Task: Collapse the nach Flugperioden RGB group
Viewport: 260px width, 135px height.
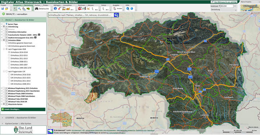Action: point(4,49)
